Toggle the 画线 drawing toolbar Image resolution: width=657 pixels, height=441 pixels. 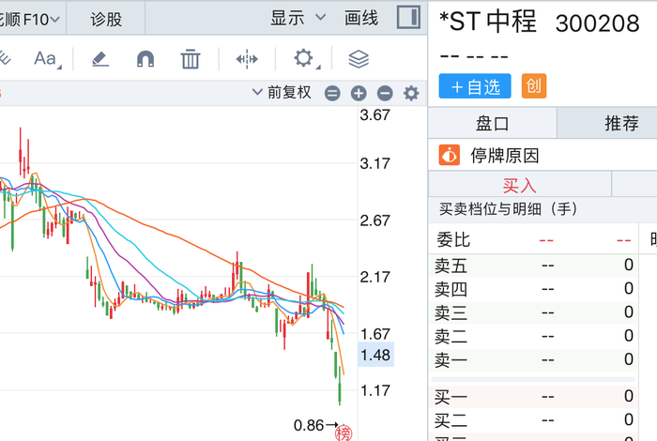pos(361,18)
